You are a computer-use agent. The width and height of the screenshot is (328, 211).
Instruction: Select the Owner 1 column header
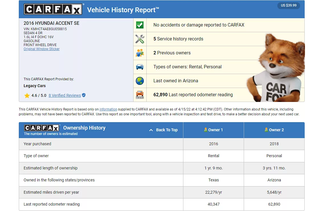(214, 130)
